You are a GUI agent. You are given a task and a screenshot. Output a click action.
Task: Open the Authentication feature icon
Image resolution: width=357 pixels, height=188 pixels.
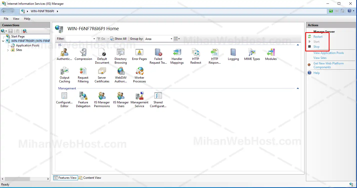pos(64,53)
